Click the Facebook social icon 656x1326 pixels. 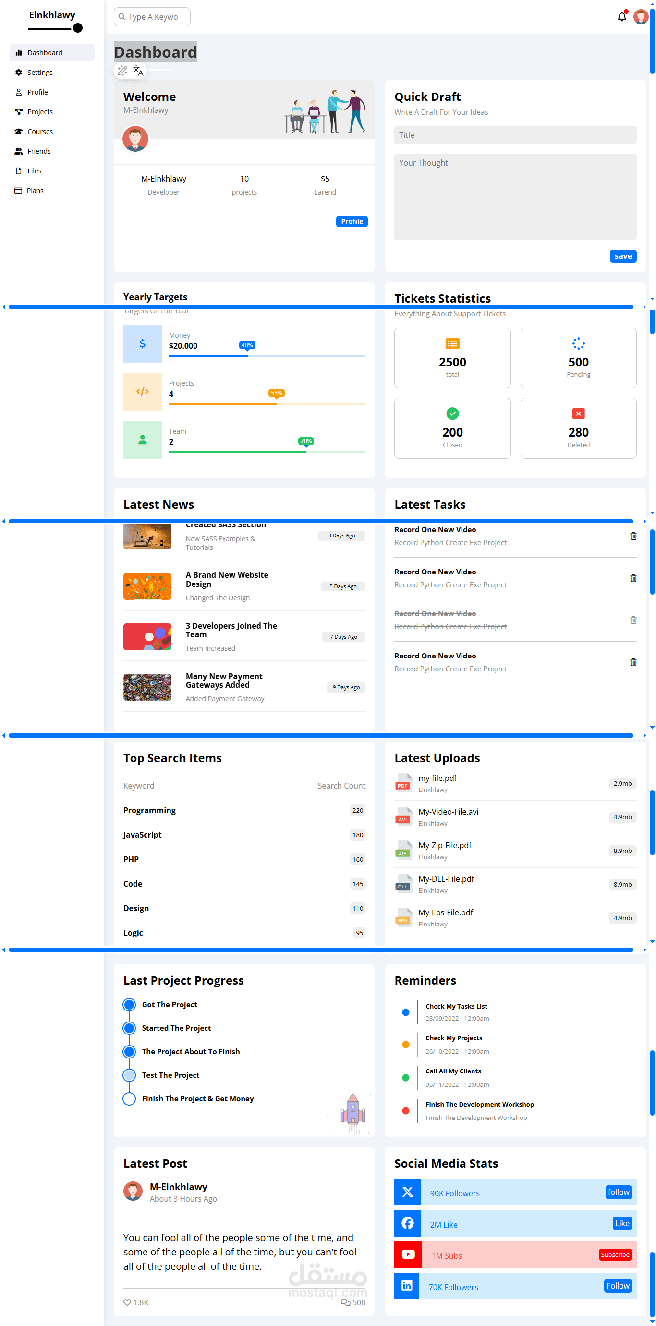[x=407, y=1223]
